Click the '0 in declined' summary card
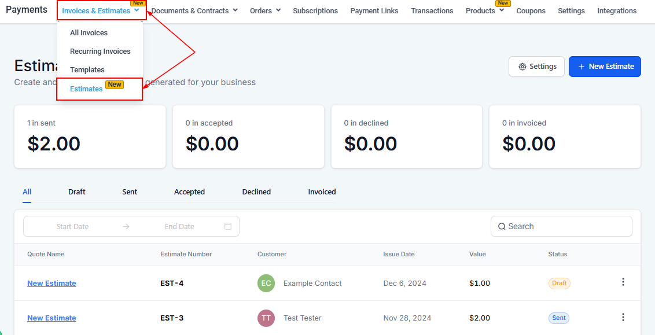The height and width of the screenshot is (335, 655). click(x=407, y=137)
